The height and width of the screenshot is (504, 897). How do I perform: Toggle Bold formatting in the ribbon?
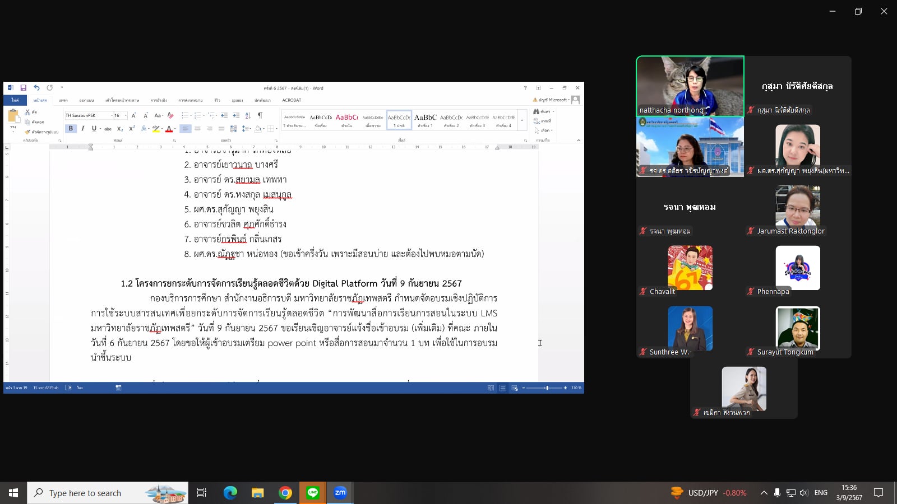click(71, 129)
